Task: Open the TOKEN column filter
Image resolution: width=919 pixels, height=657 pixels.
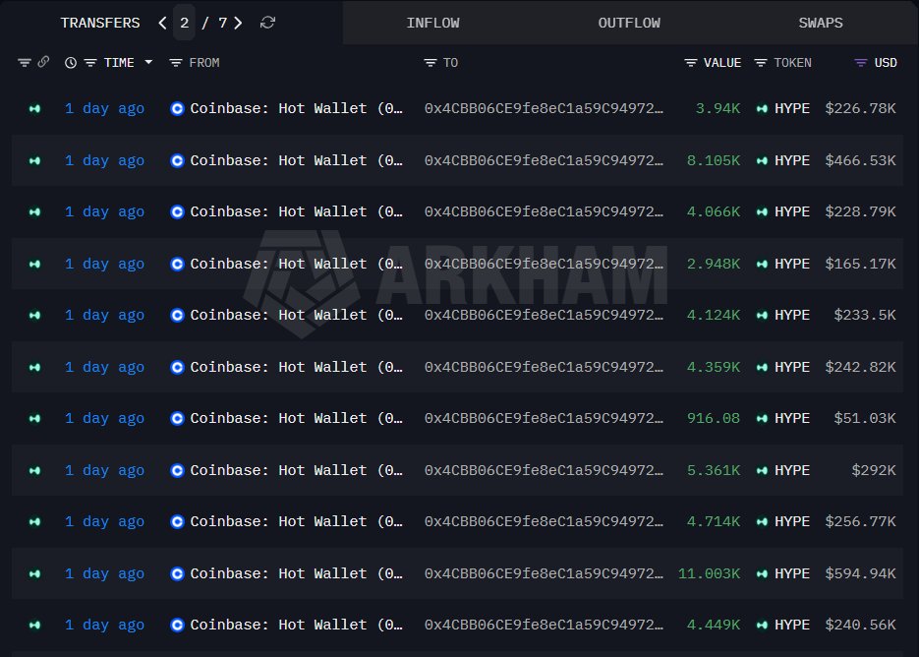Action: (760, 63)
